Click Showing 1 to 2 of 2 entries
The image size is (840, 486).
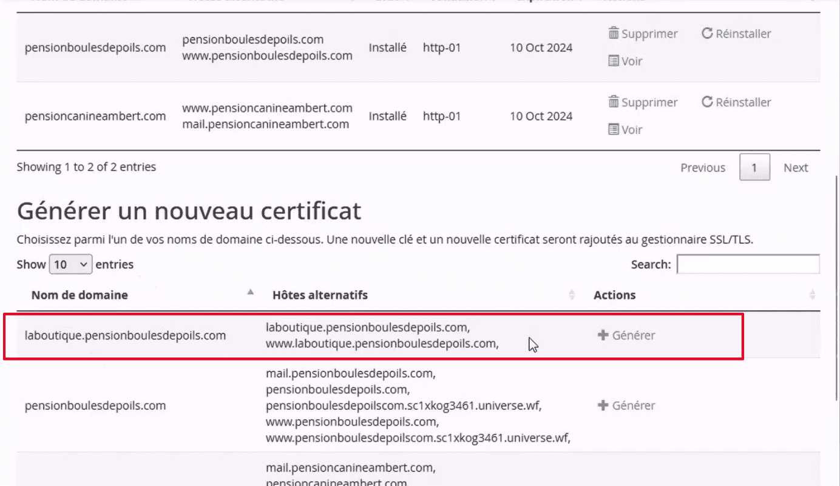pos(86,167)
